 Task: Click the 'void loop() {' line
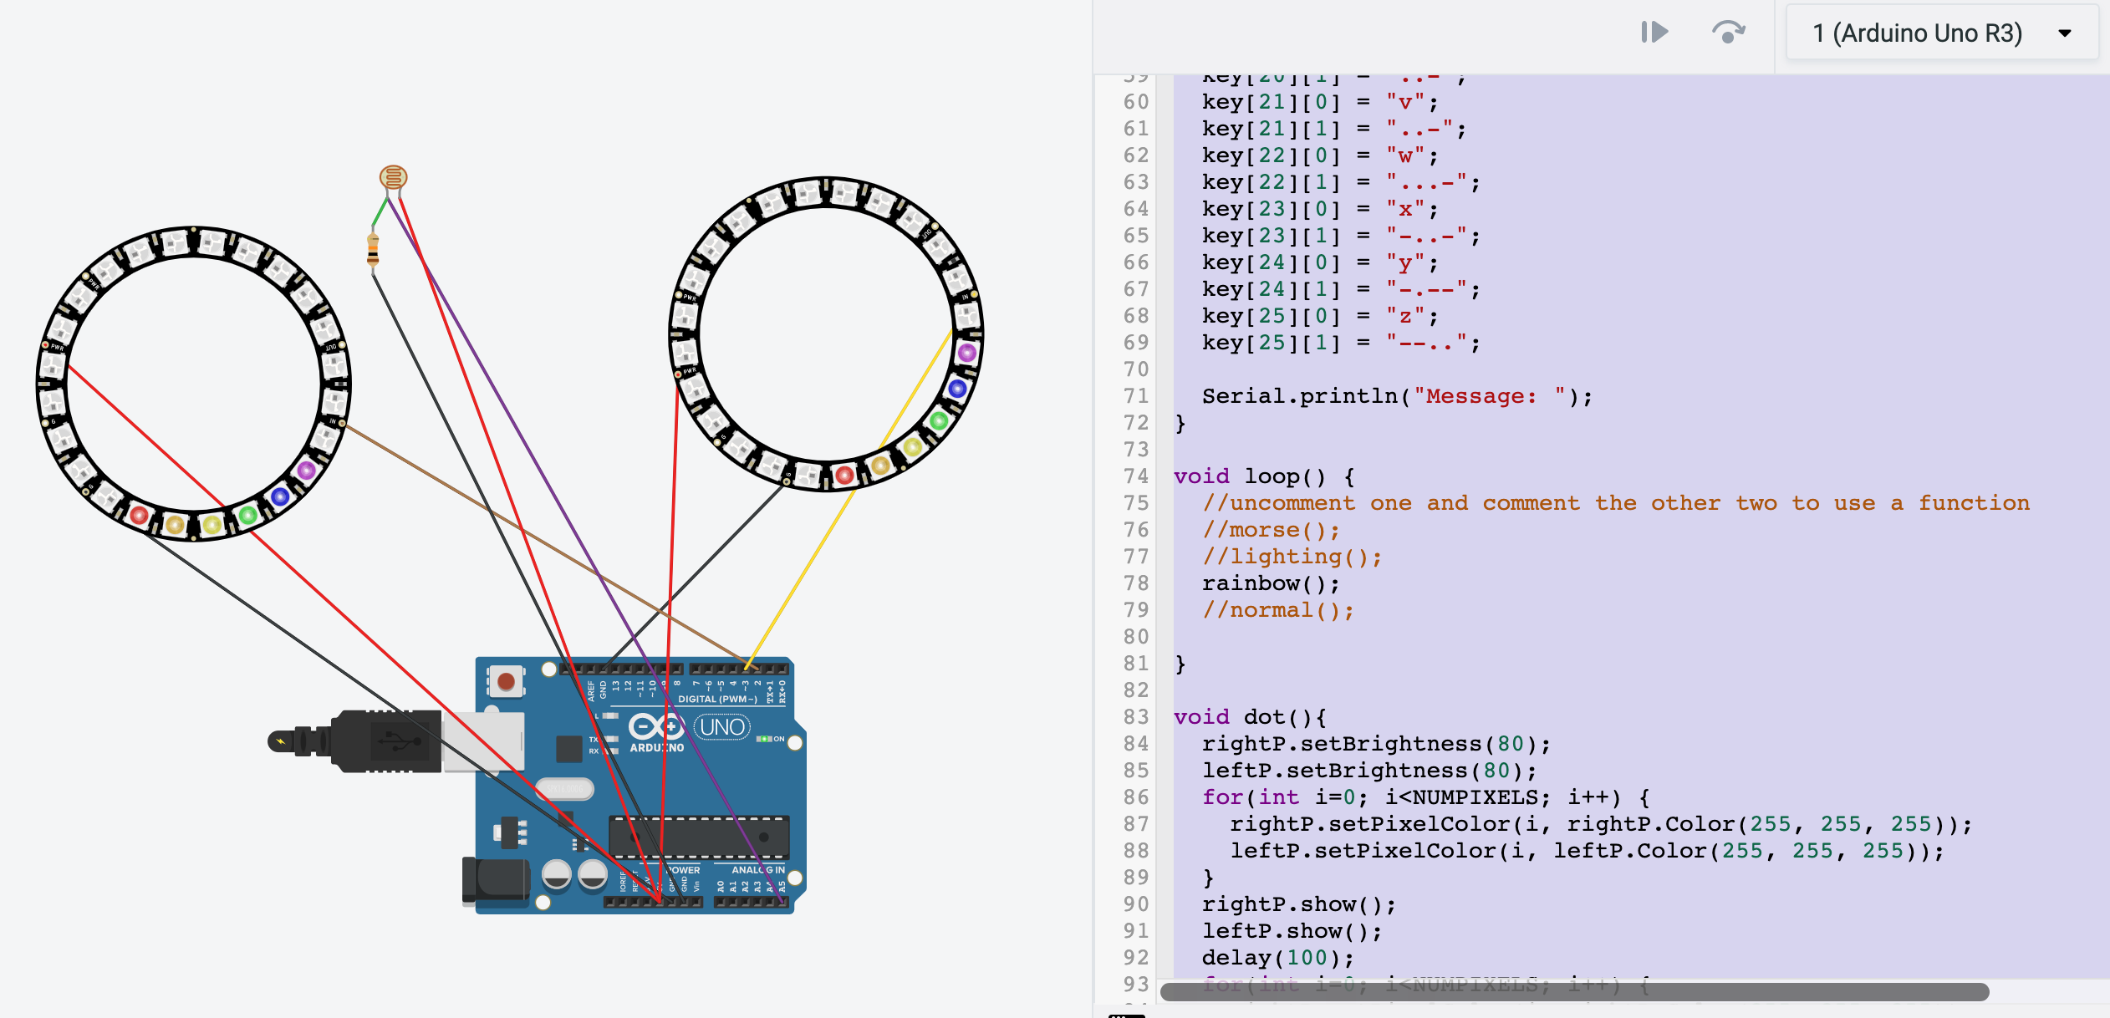coord(1264,476)
